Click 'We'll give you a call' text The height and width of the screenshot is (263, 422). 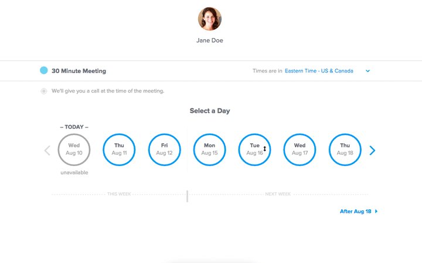(108, 91)
